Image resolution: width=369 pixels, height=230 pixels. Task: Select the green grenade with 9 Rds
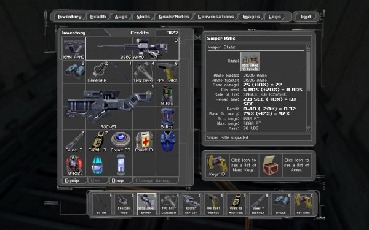point(167,95)
